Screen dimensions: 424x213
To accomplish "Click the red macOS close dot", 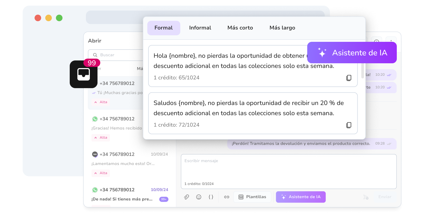I will [38, 18].
